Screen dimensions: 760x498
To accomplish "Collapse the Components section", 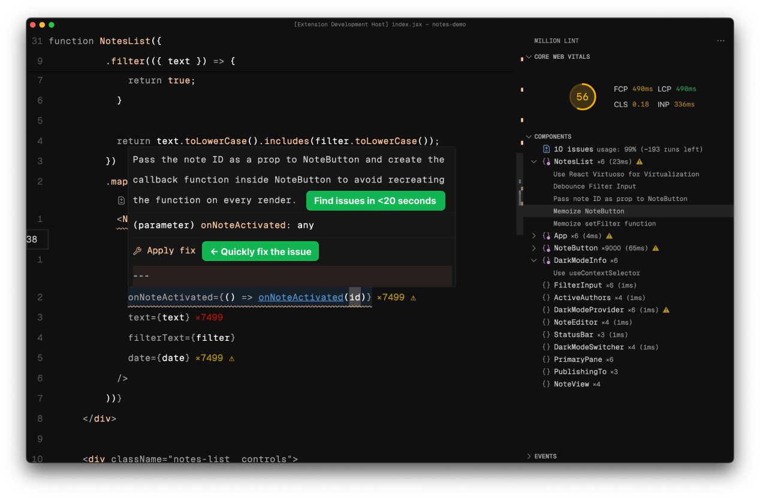I will [529, 137].
